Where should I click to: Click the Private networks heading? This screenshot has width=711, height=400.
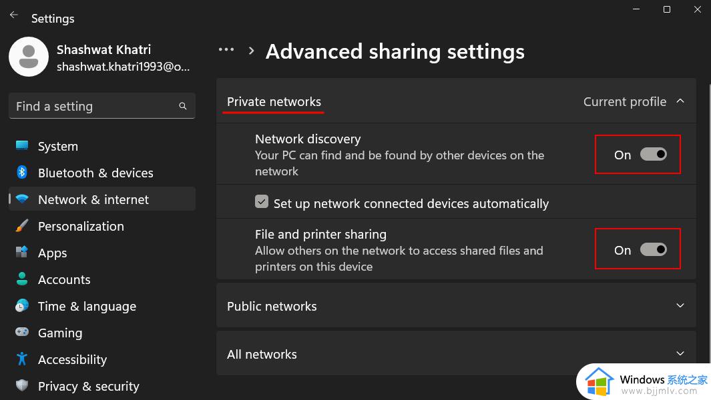(x=274, y=101)
